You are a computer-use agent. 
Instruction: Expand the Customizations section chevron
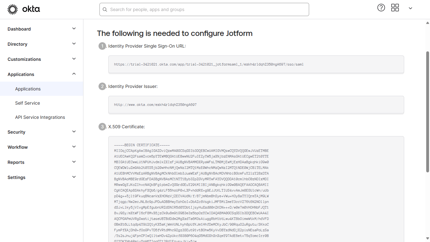click(74, 59)
